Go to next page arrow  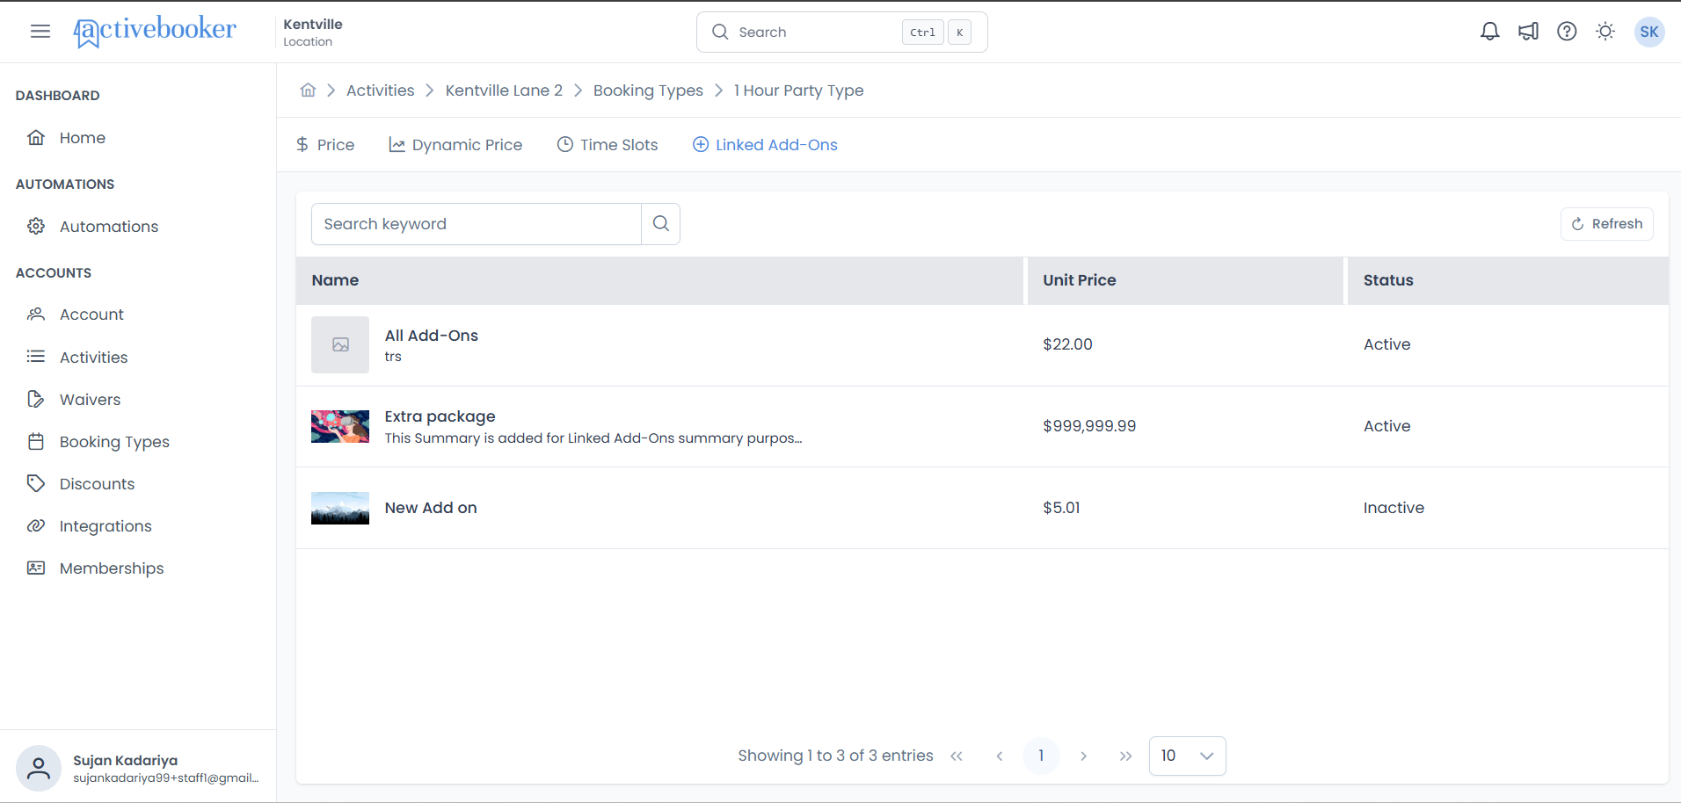[1083, 756]
